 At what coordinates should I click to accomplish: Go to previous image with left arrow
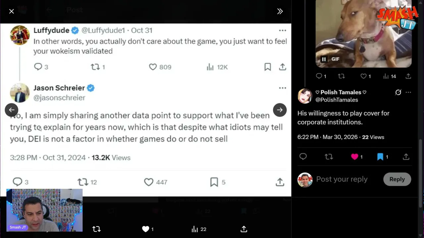pyautogui.click(x=12, y=110)
